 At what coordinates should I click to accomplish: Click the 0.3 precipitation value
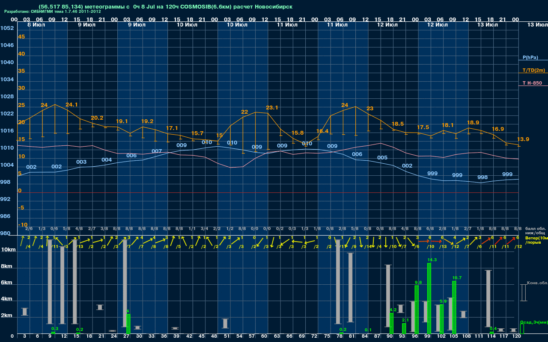[x=55, y=328]
